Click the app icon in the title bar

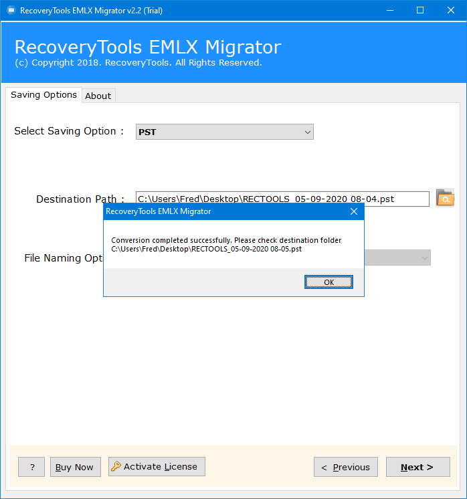tap(11, 10)
